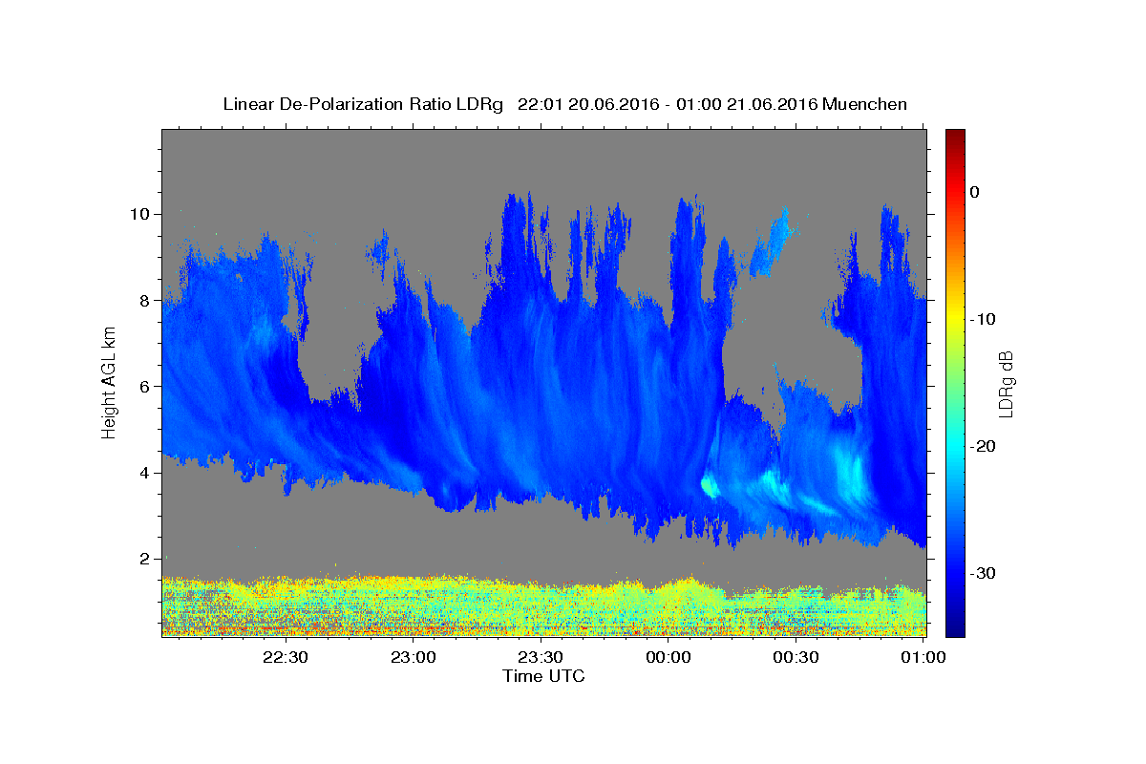
Task: Click the yellow section of the colorbar
Action: [955, 319]
